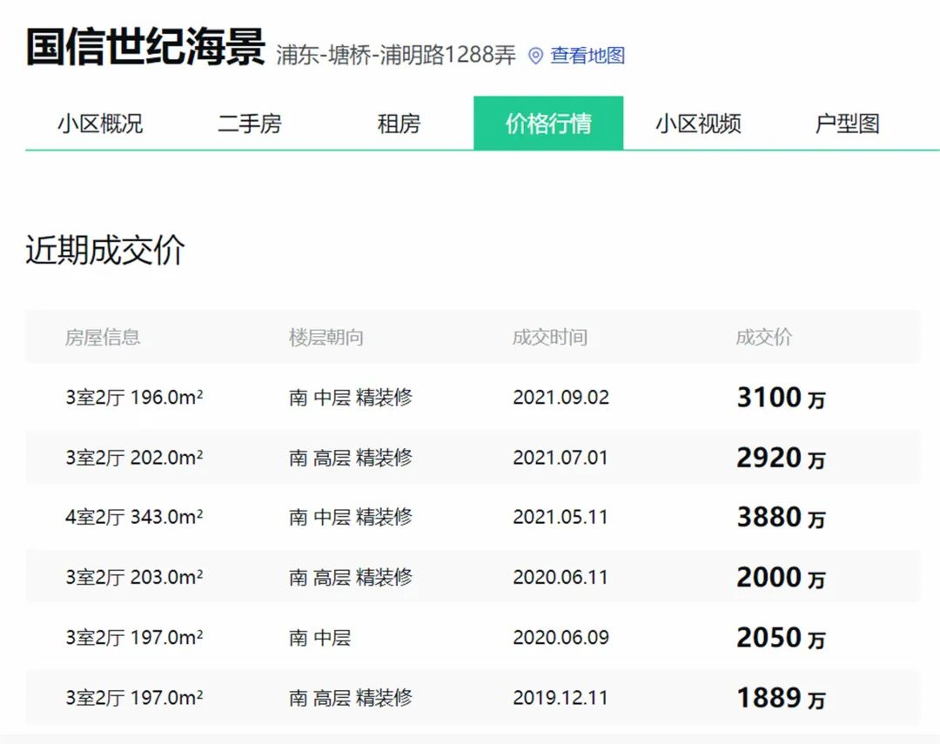
Task: Click the date 2021.09.02
Action: pos(561,397)
